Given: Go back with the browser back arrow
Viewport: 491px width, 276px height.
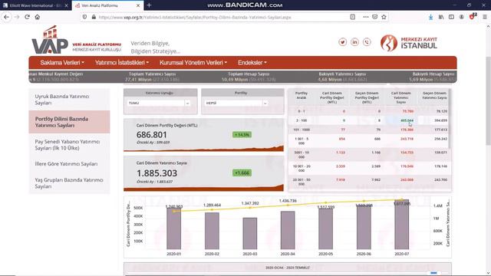Looking at the screenshot, I should [x=7, y=17].
